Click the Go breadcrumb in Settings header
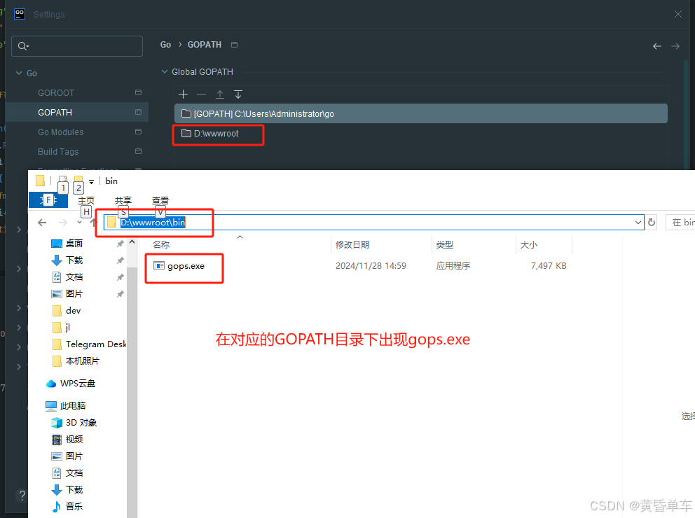This screenshot has width=695, height=518. 165,45
